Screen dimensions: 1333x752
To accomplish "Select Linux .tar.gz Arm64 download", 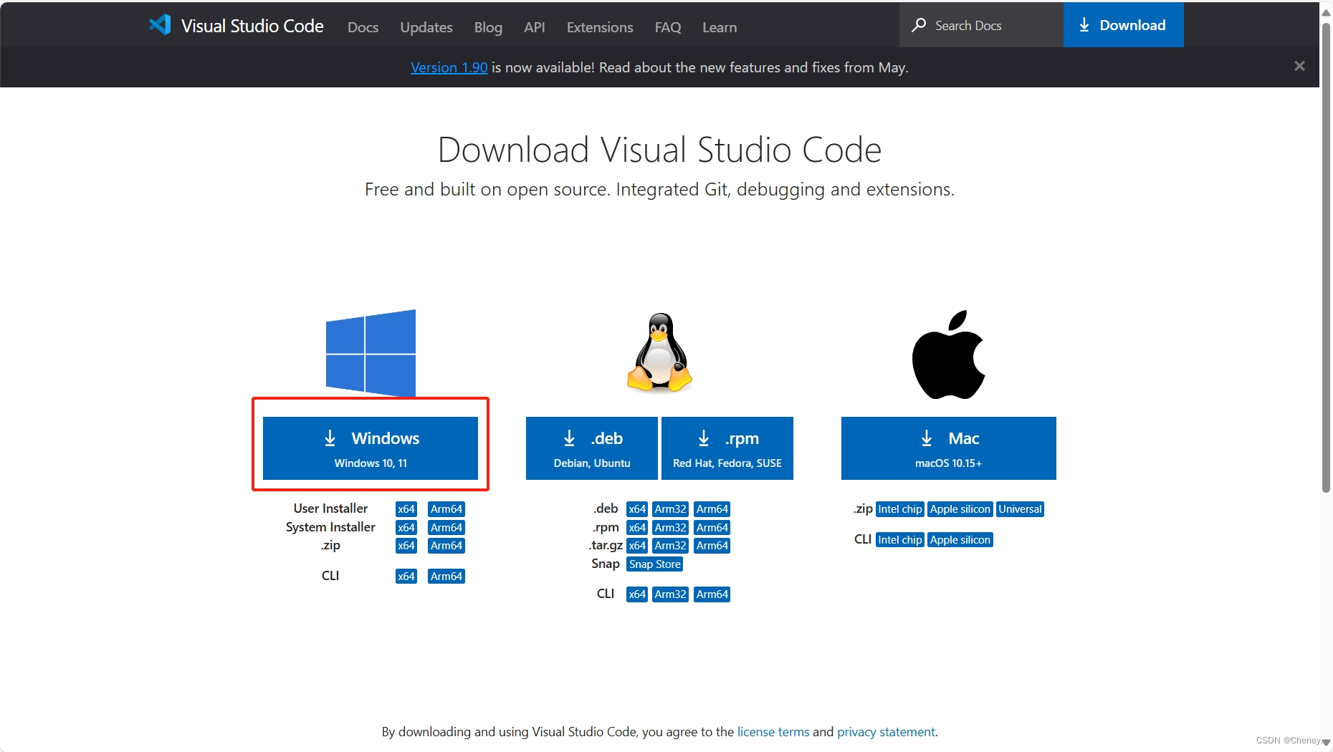I will [x=712, y=546].
